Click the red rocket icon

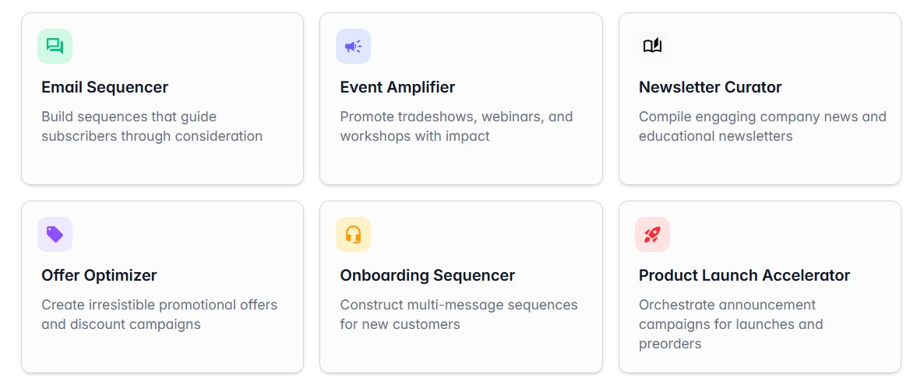652,234
